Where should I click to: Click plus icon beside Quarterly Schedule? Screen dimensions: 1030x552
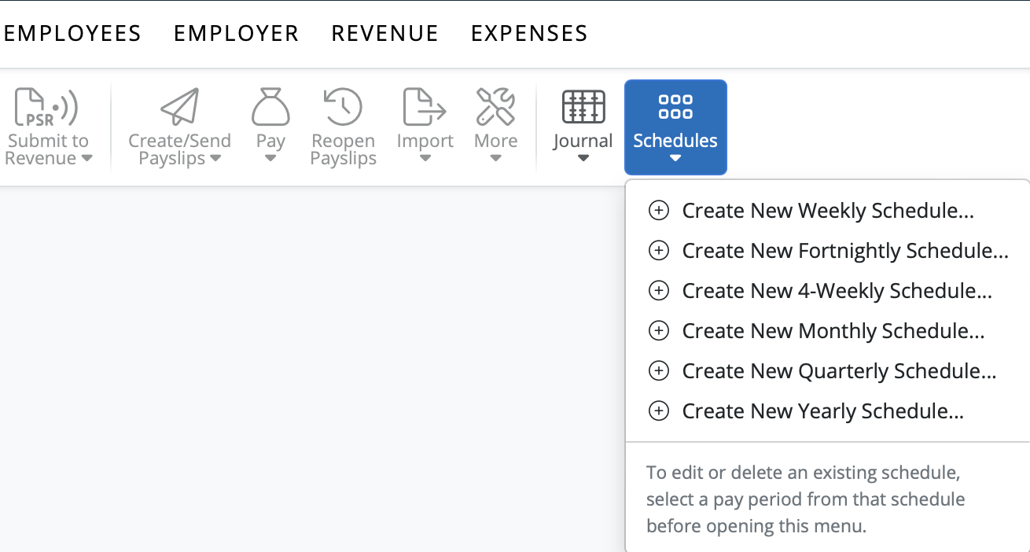pyautogui.click(x=658, y=371)
